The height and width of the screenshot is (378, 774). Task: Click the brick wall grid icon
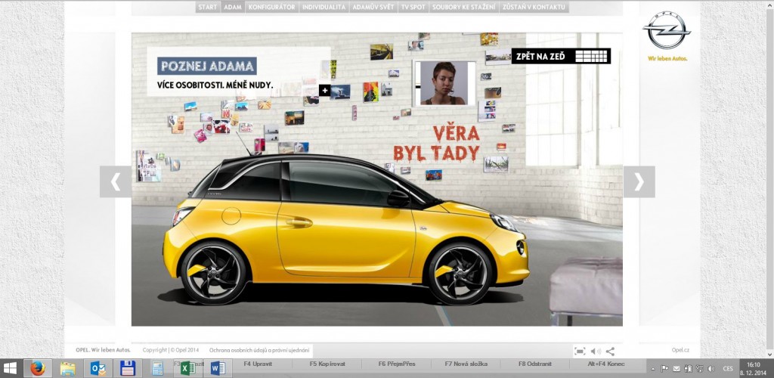(x=591, y=56)
